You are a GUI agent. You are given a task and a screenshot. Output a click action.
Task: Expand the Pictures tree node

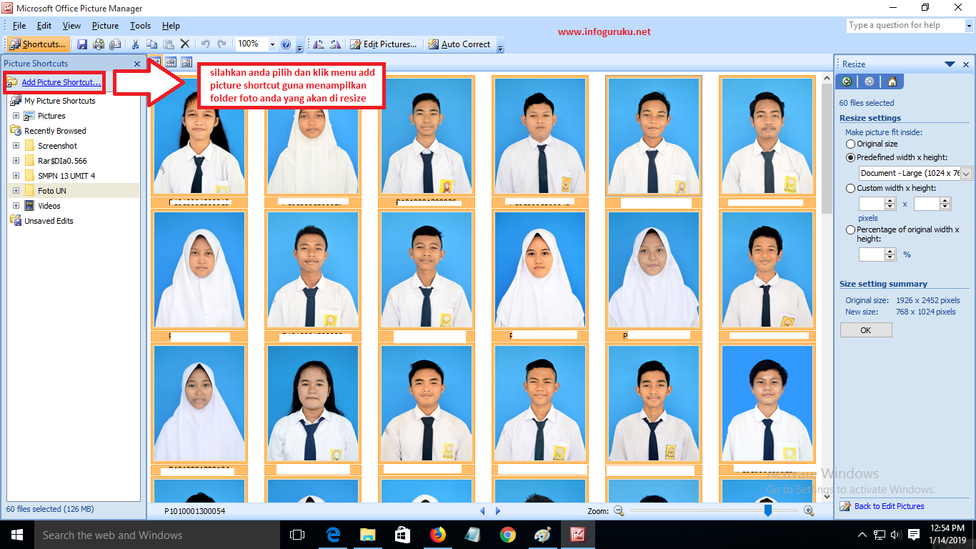(x=16, y=116)
